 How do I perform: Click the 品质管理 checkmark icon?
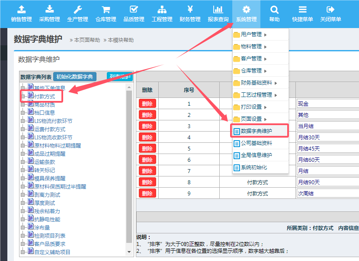coord(134,9)
